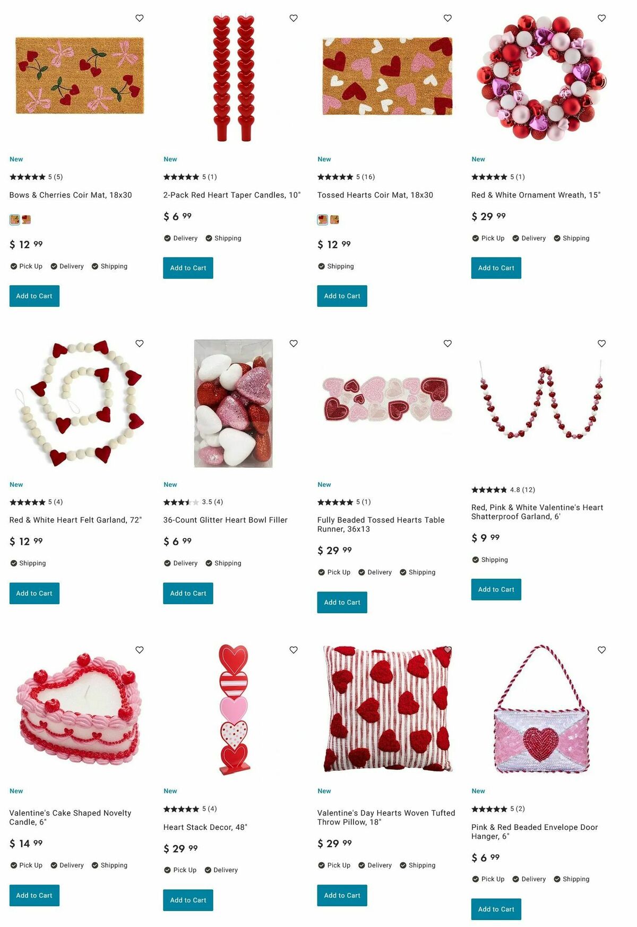
Task: Heart the Beaded Tossed Hearts Table Runner
Action: point(447,344)
